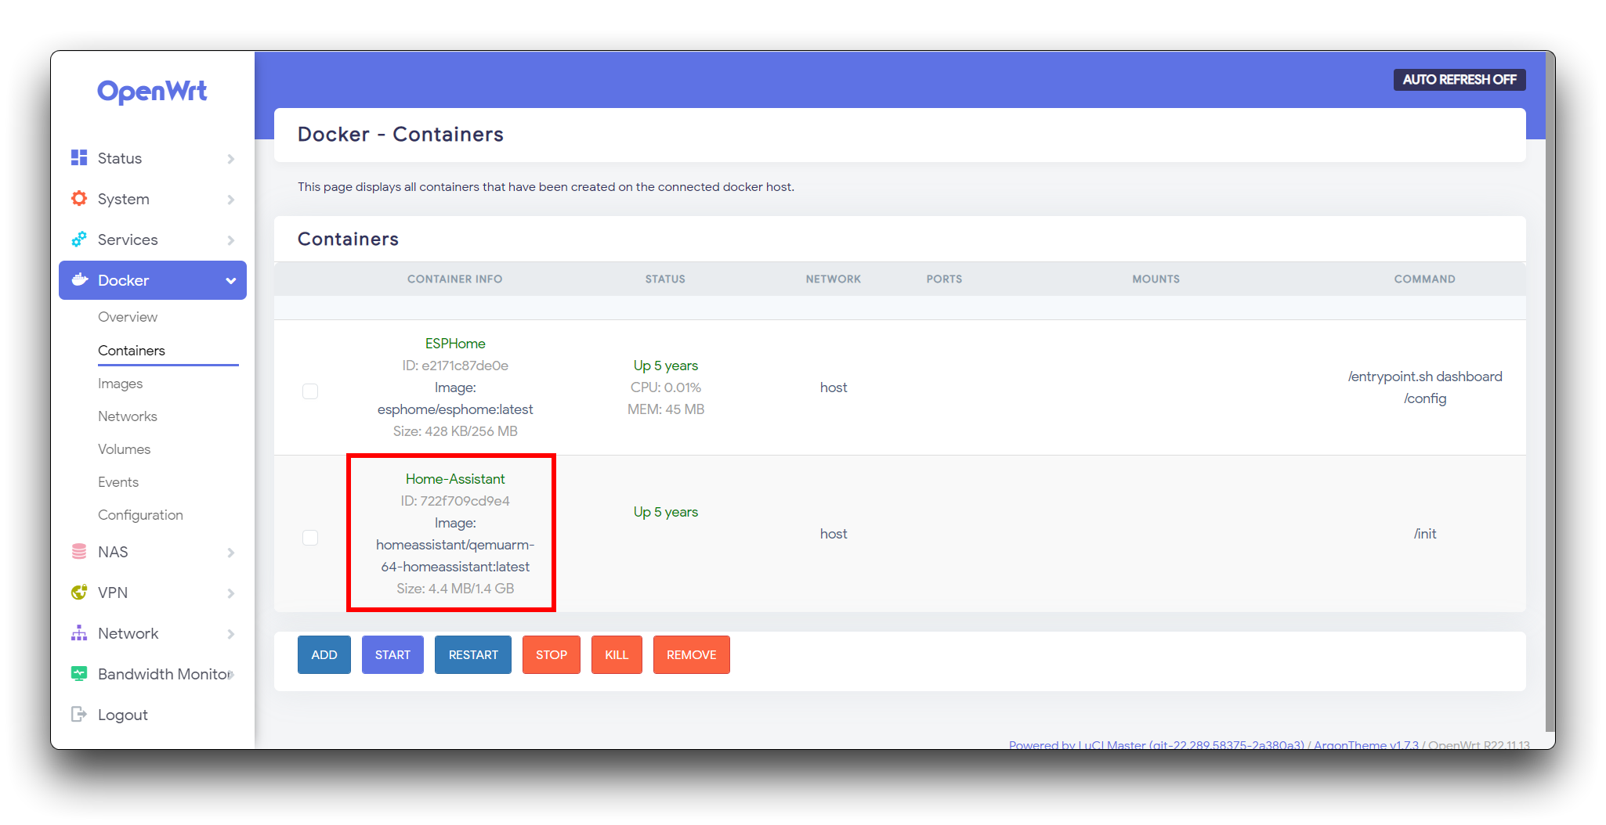Click the OpenWrt logo
1606x825 pixels.
(152, 92)
